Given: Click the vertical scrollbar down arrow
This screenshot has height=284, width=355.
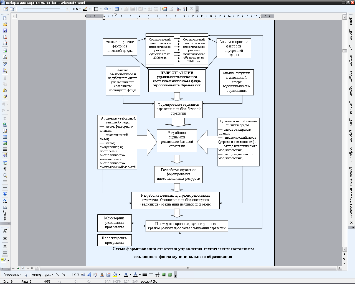Looking at the screenshot, I should (344, 249).
